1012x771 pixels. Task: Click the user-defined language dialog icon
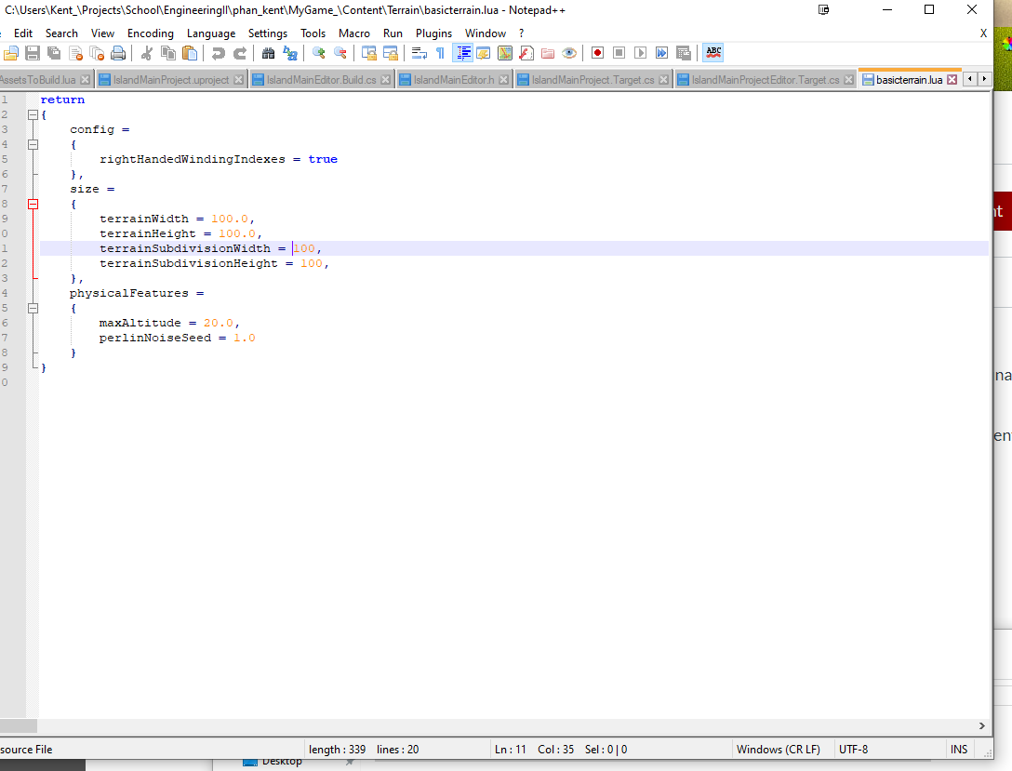tap(484, 53)
